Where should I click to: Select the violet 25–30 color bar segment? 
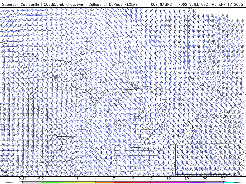click(196, 182)
